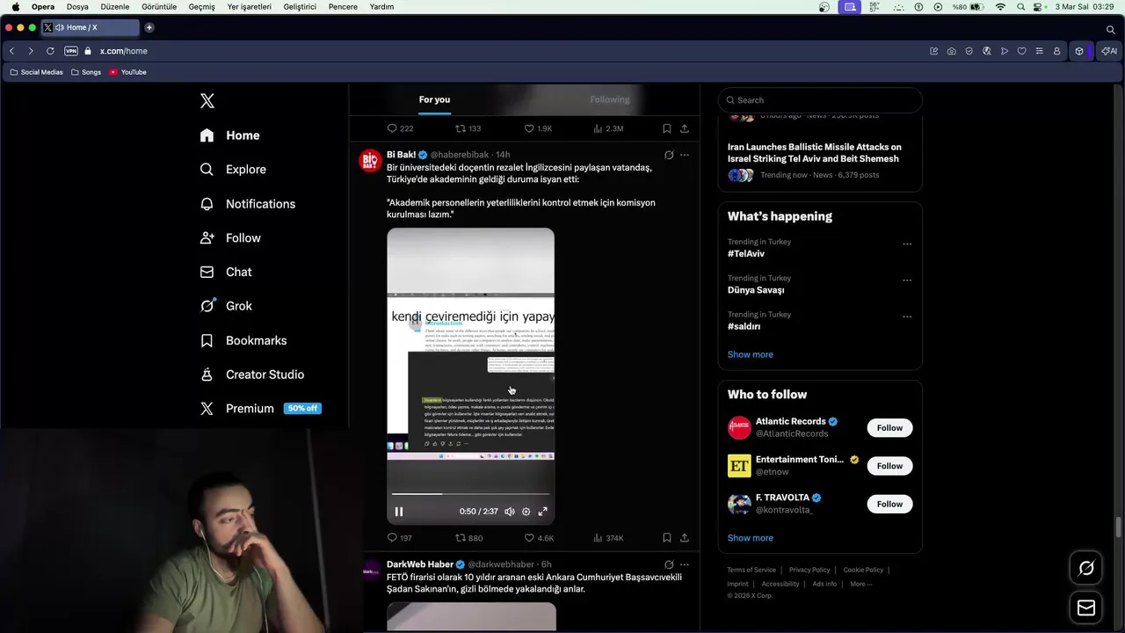This screenshot has height=633, width=1125.
Task: Share the Bi Bak! post
Action: [685, 538]
